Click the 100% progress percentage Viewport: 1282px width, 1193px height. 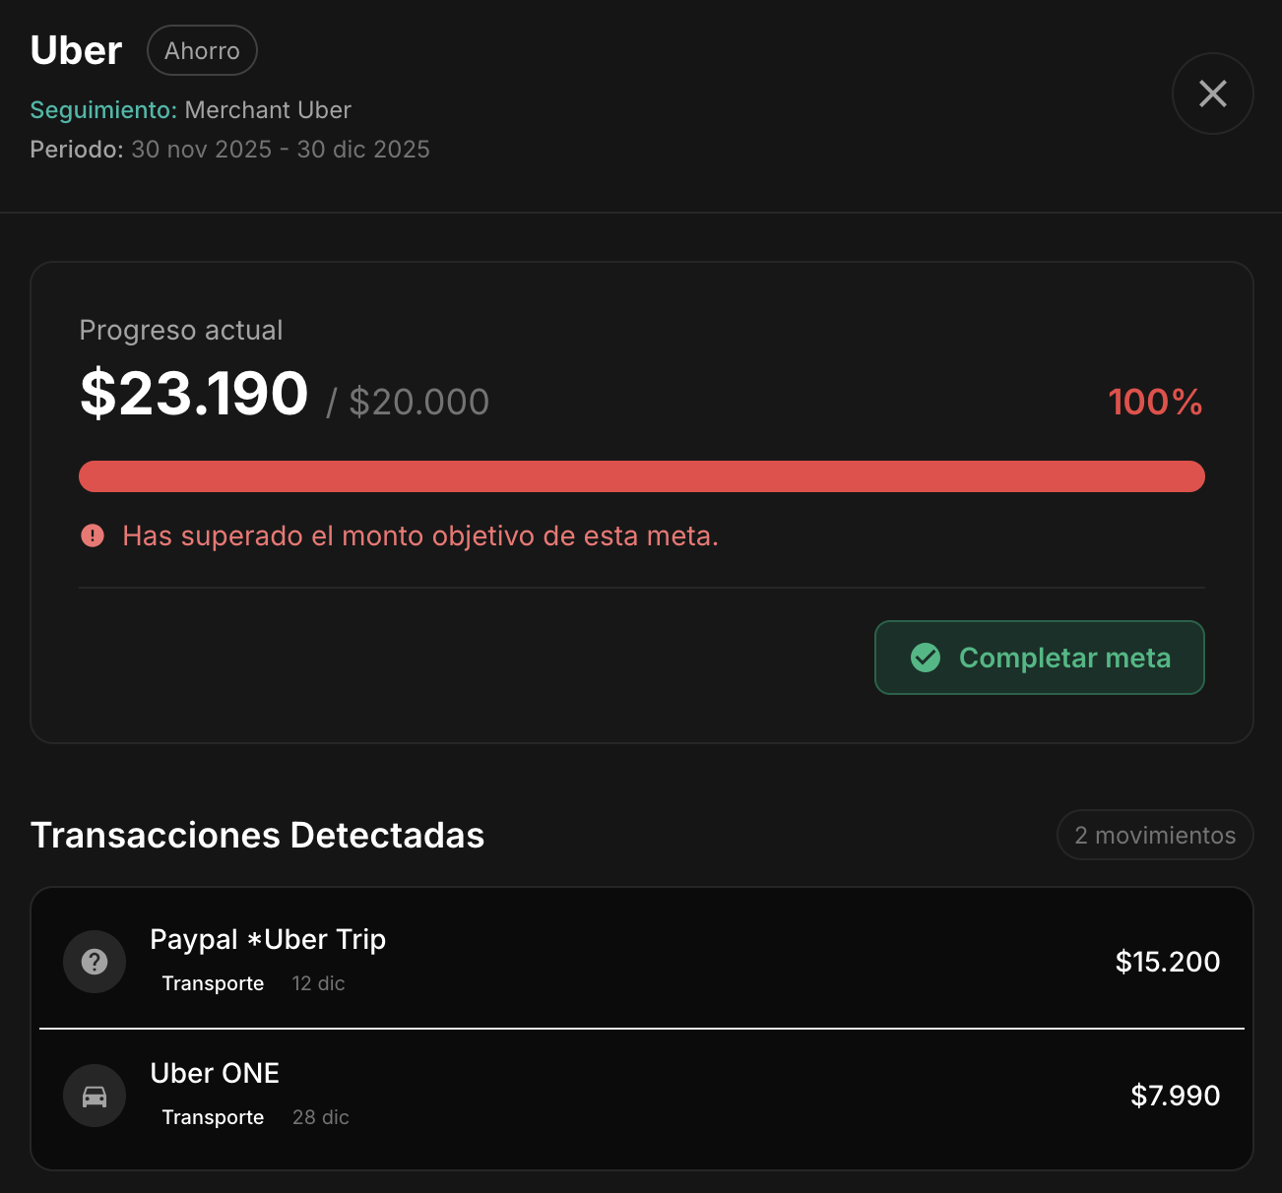(1154, 402)
